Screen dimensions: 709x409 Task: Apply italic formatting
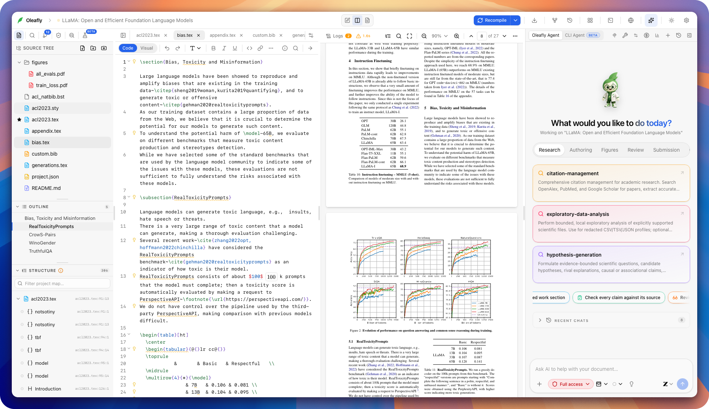coord(224,48)
